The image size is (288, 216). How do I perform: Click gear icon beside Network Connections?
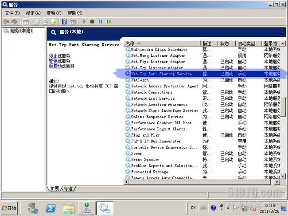128,92
